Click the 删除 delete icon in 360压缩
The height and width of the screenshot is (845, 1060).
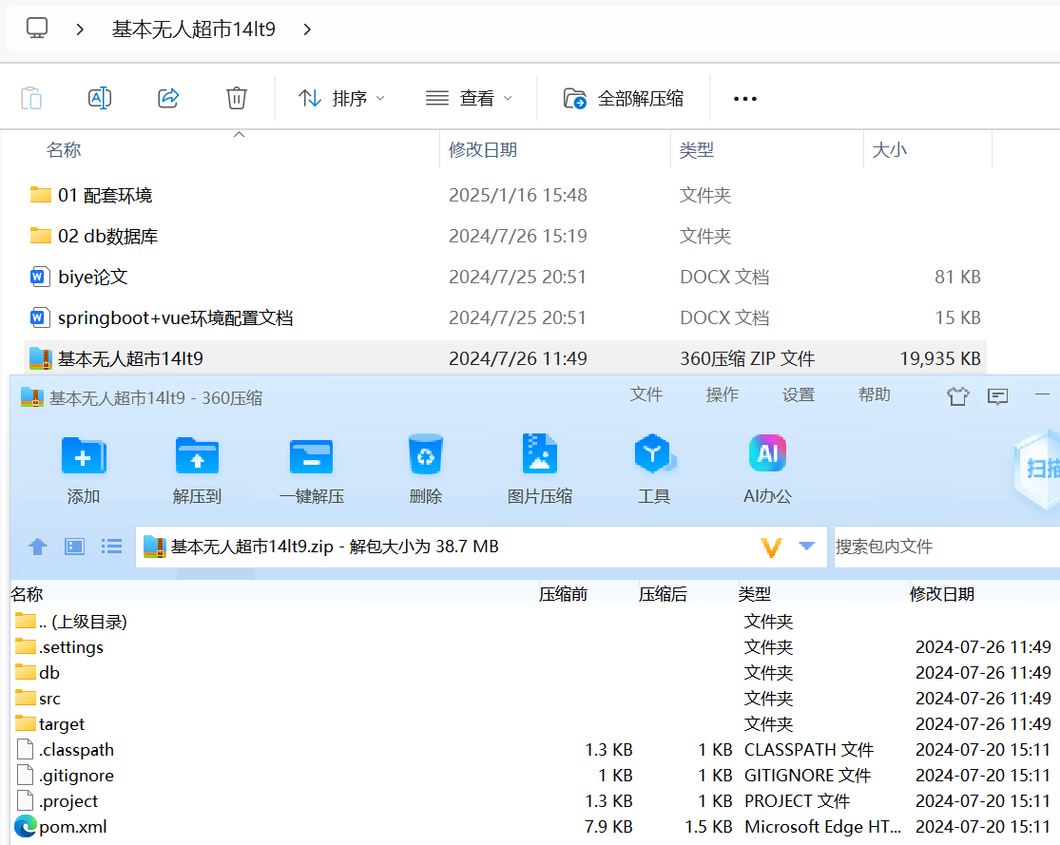pyautogui.click(x=425, y=466)
